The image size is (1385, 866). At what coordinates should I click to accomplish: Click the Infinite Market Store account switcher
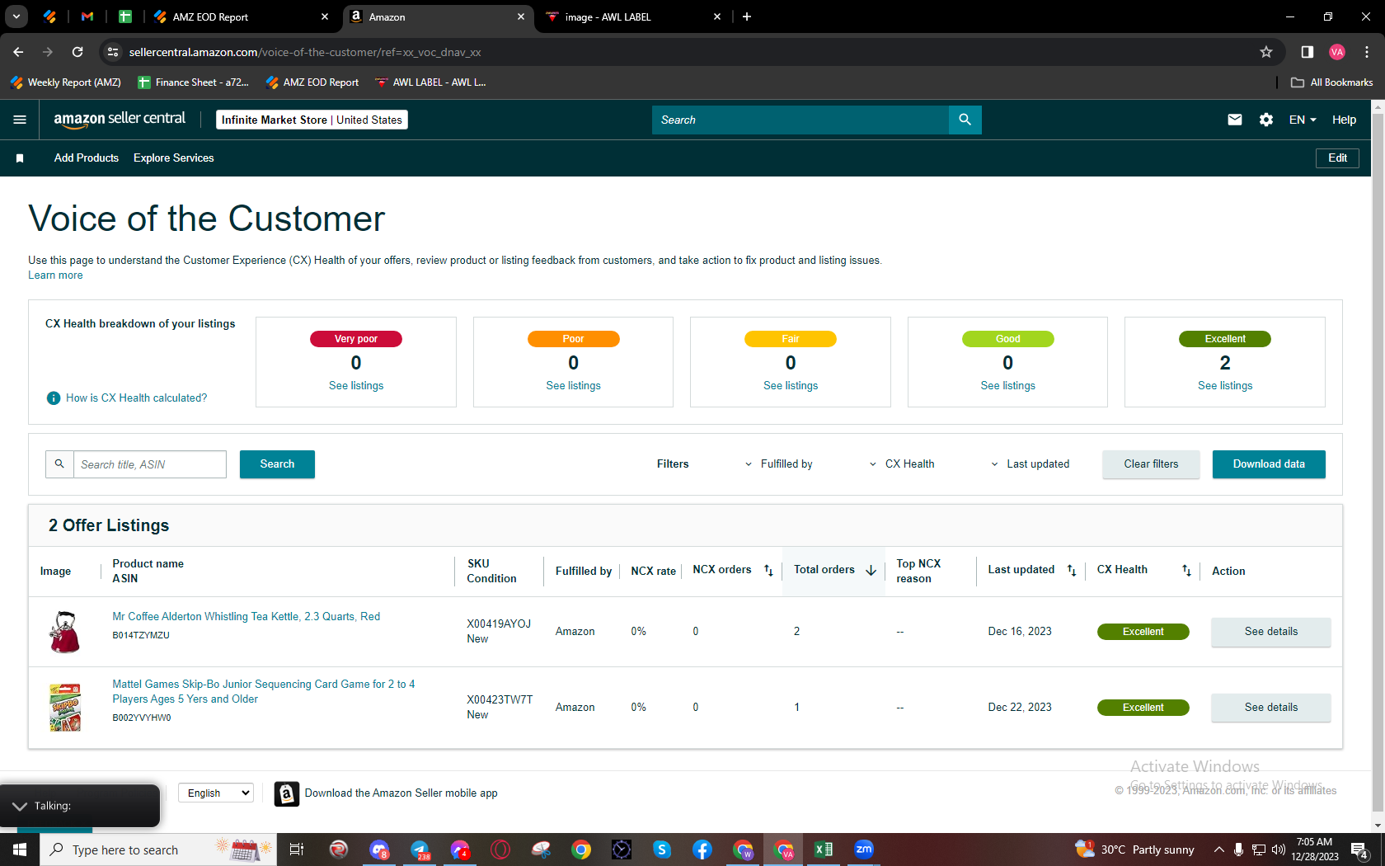(312, 120)
